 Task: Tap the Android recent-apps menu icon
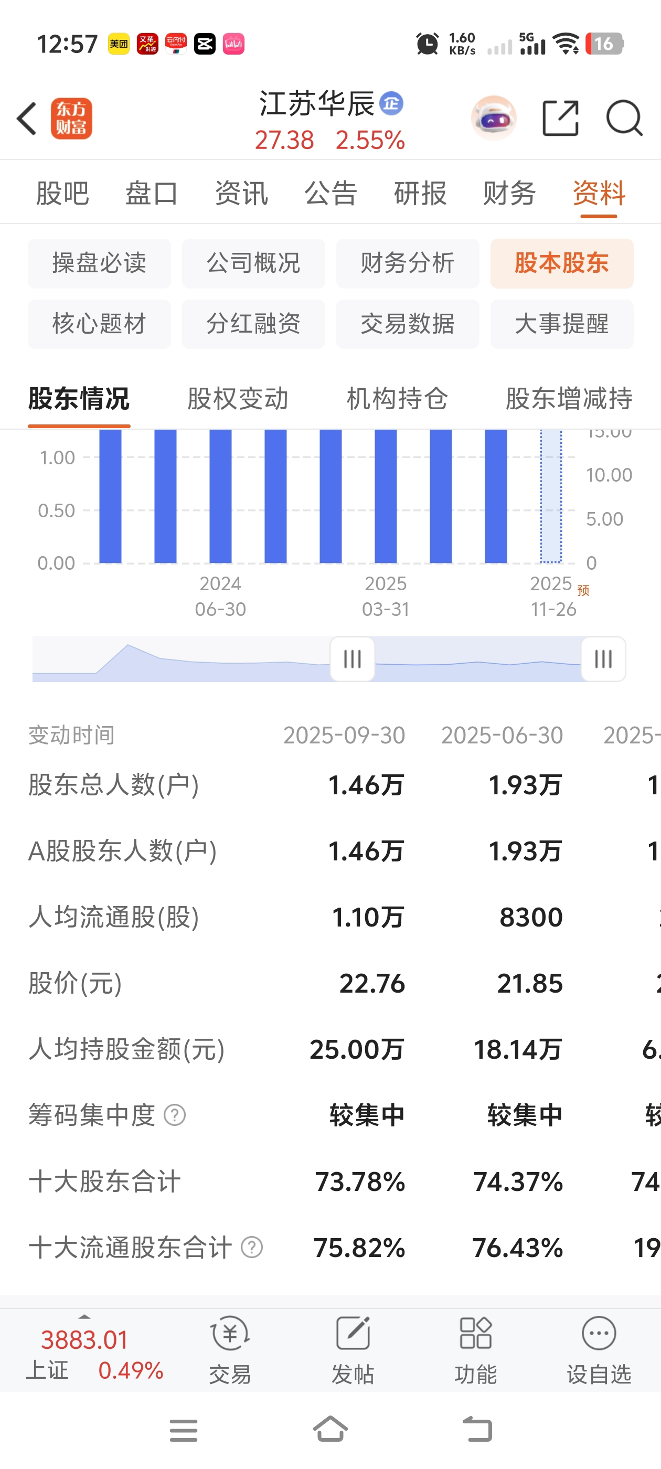(x=184, y=1430)
